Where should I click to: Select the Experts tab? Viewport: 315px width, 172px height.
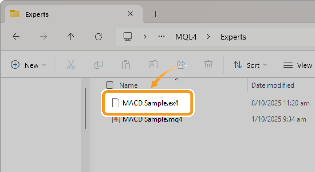coord(72,14)
